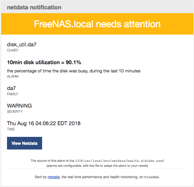Click the Thu Aug 16 04:06:22 timestamp
Viewport: 194px width, 187px height.
44,123
